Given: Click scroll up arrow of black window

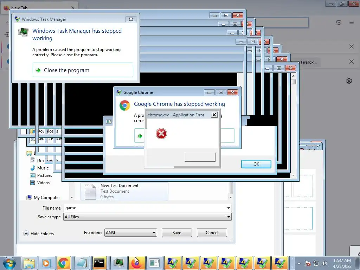Looking at the screenshot, I should 293,76.
